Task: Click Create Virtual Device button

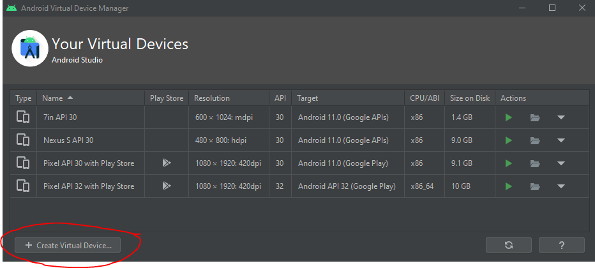Action: [x=68, y=245]
